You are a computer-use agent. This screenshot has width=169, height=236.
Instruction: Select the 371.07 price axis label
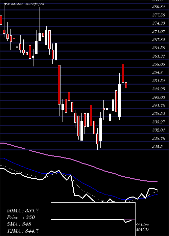point(158,31)
